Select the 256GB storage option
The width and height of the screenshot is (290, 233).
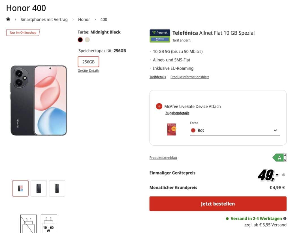pos(88,62)
